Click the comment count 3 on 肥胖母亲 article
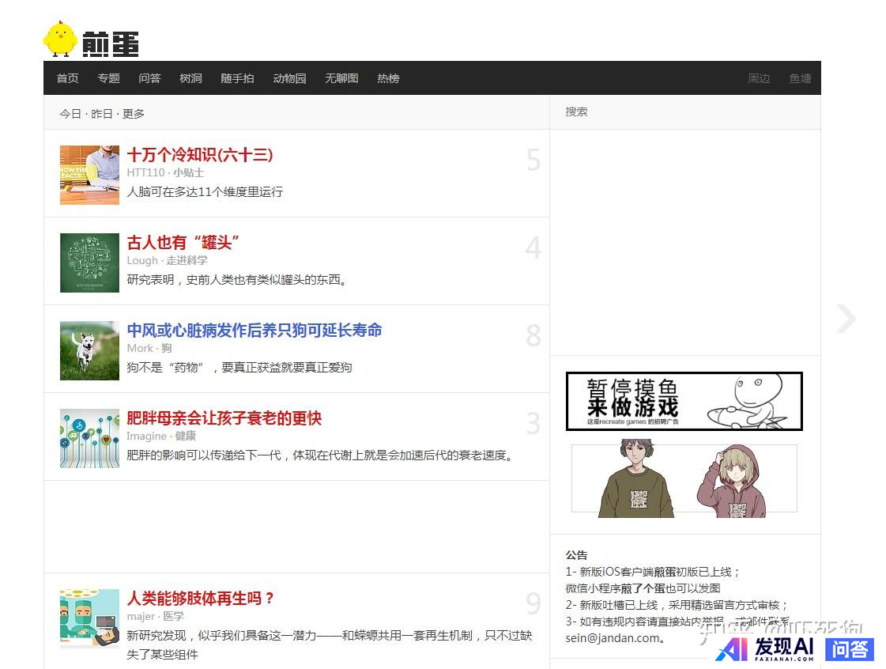 pyautogui.click(x=533, y=424)
